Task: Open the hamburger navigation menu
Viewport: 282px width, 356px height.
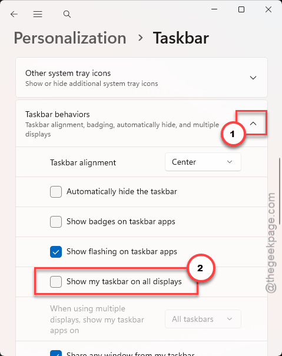Action: pyautogui.click(x=38, y=14)
